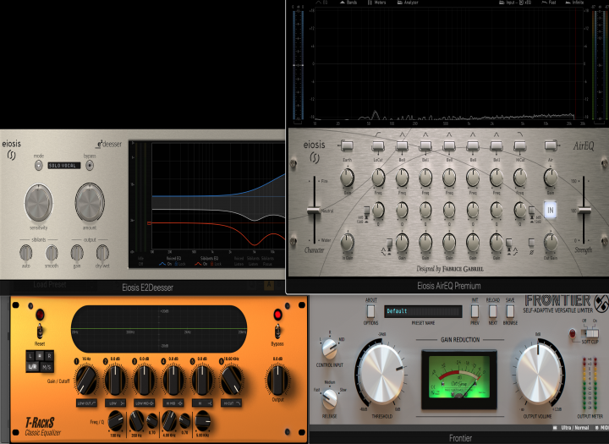Click Frontier preset name field showing Default
This screenshot has width=609, height=444.
coord(423,311)
